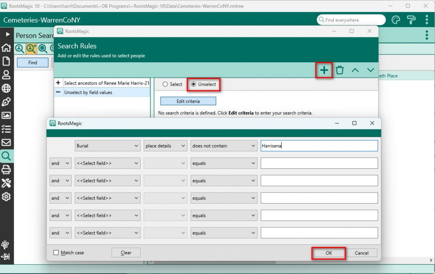435x274 pixels.
Task: Open the last row's equals dropdown
Action: pos(223,233)
